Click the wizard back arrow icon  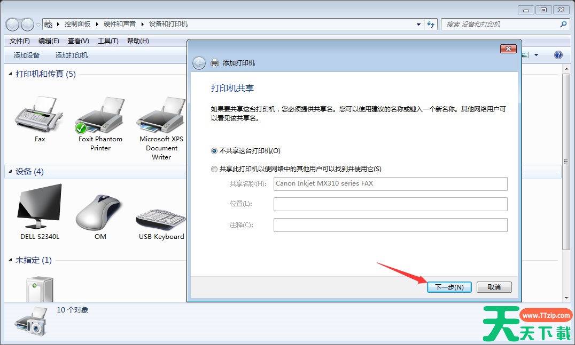tap(199, 63)
